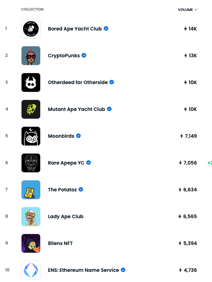This screenshot has width=212, height=282.
Task: Click the CryptoPunks pixel avatar icon
Action: 31,56
